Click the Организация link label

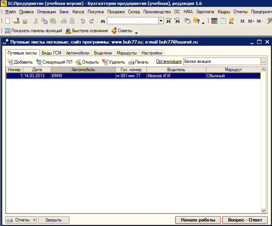[168, 61]
